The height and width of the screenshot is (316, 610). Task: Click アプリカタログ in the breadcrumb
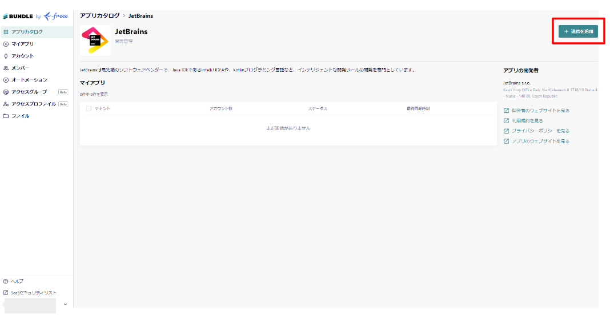99,15
